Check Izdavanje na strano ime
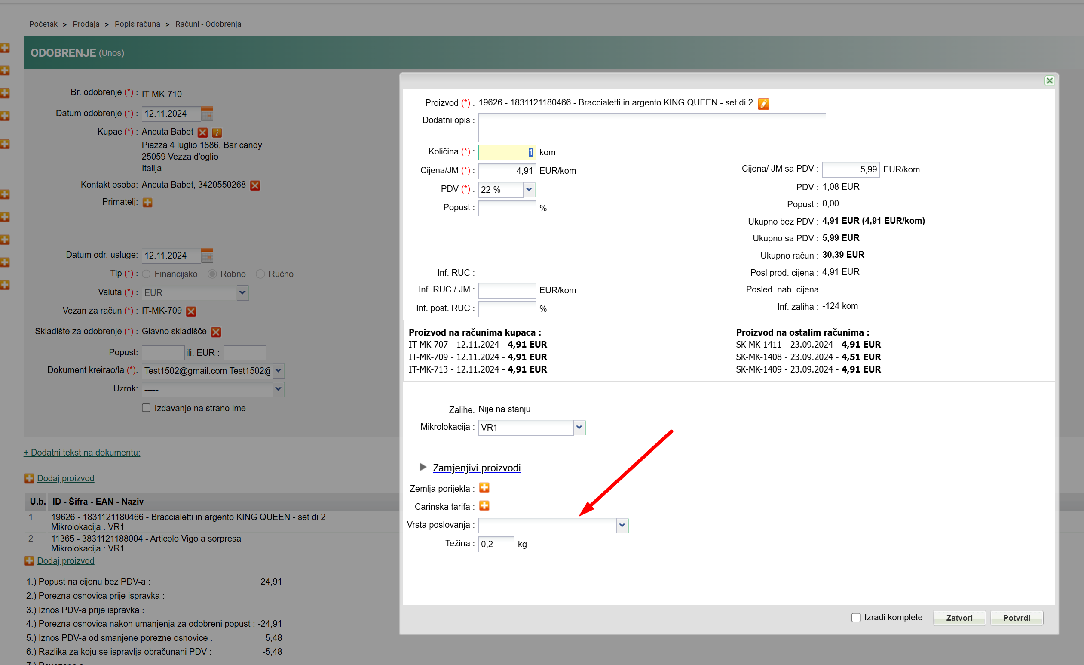 pos(146,408)
